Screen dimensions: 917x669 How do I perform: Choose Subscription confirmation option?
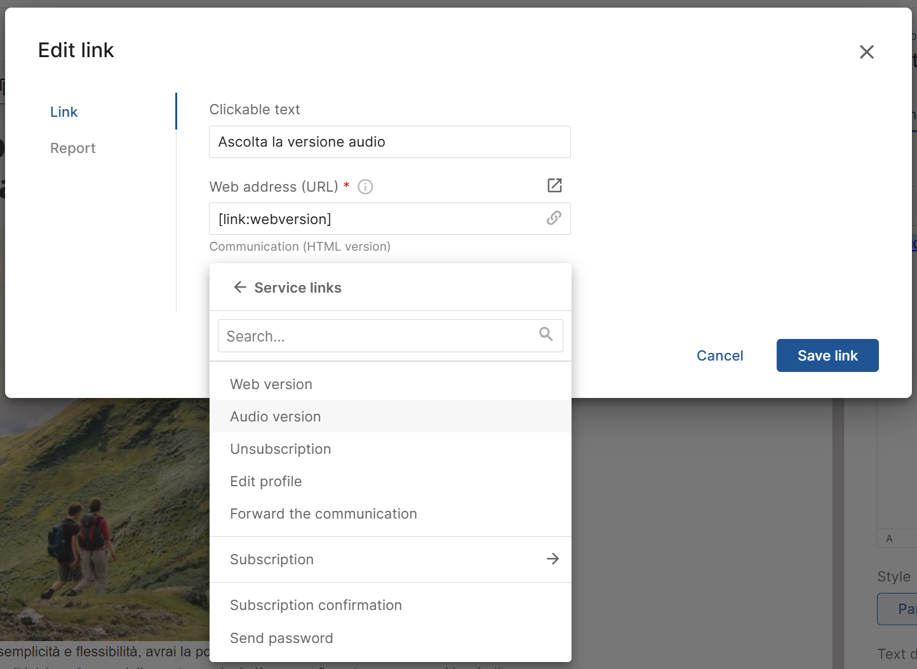coord(316,605)
